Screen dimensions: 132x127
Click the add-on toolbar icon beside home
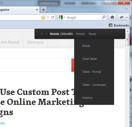pyautogui.click(x=122, y=17)
